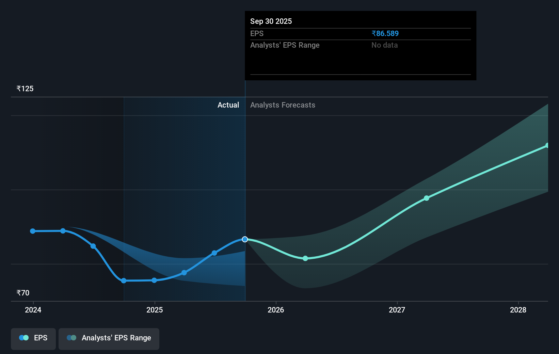Click the 2028 x-axis label
Viewport: 559px width, 354px height.
[518, 310]
